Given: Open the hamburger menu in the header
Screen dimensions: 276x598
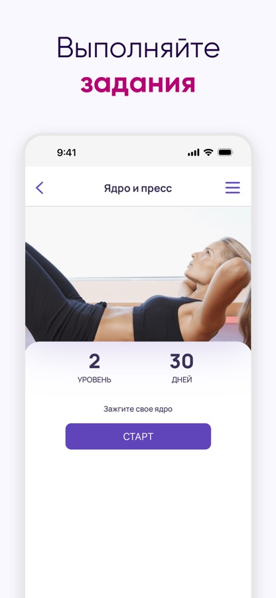Looking at the screenshot, I should (232, 187).
